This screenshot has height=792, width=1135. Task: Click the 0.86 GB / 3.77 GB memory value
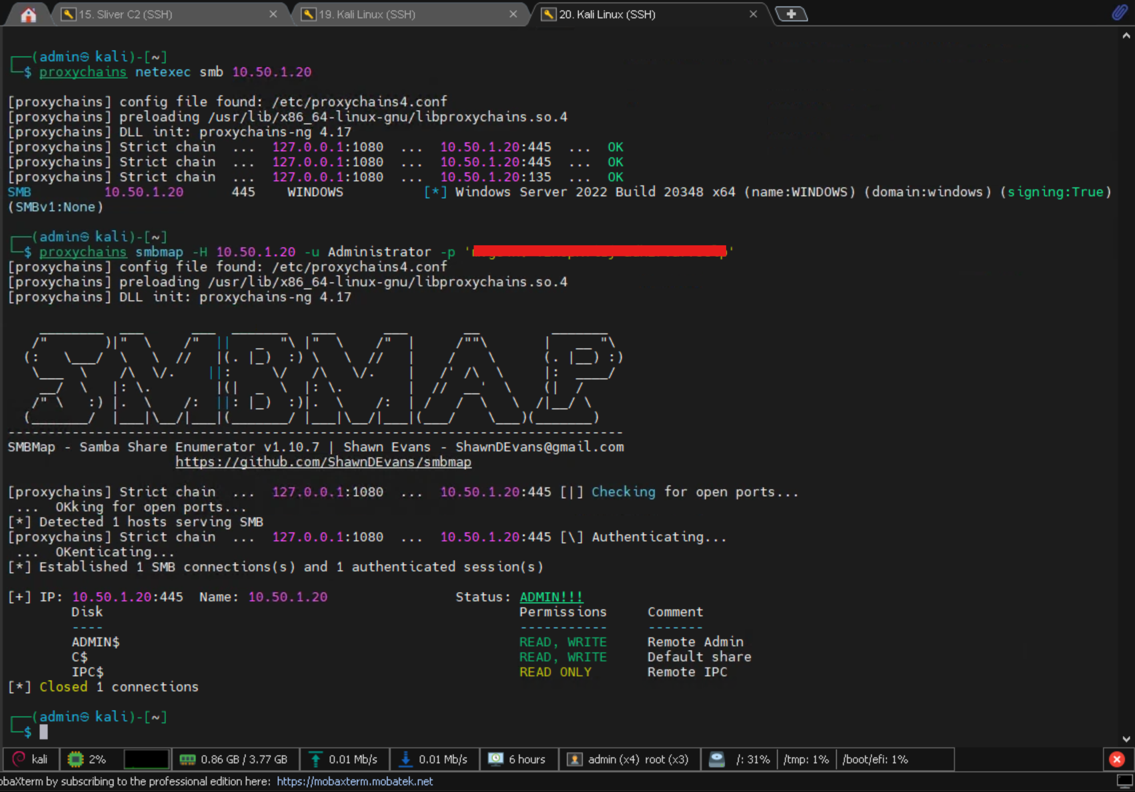tap(244, 759)
